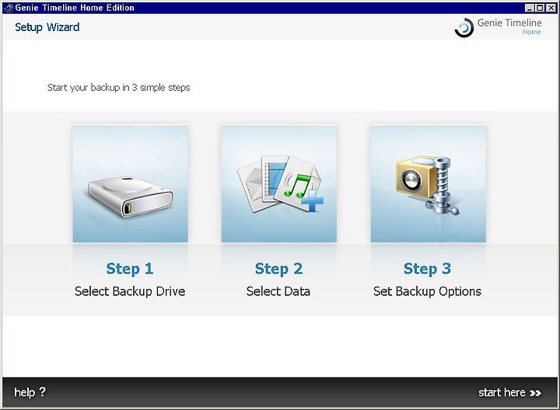
Task: Minimize the Genie Timeline window
Action: [x=530, y=8]
